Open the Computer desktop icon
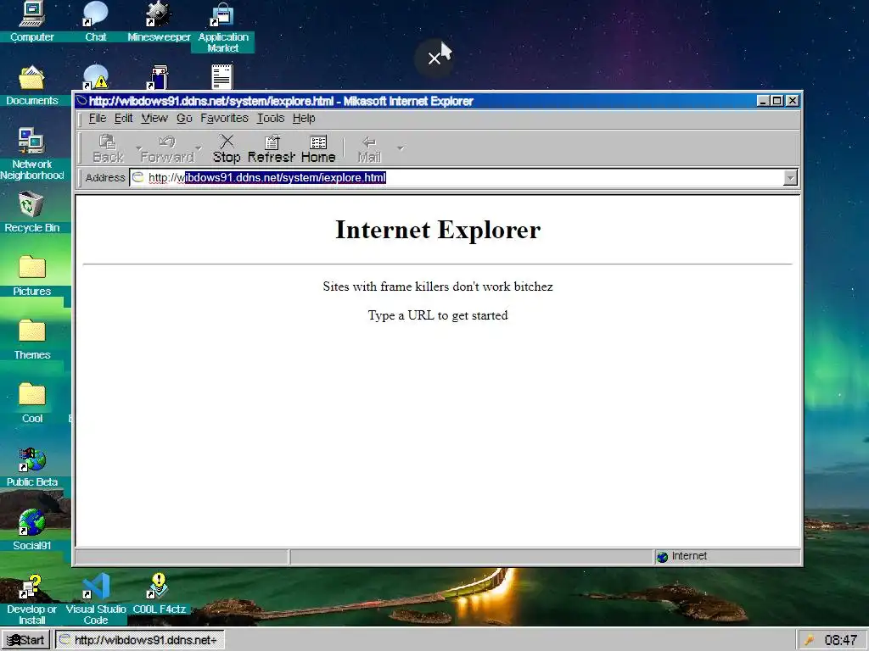The image size is (869, 651). coord(31,21)
